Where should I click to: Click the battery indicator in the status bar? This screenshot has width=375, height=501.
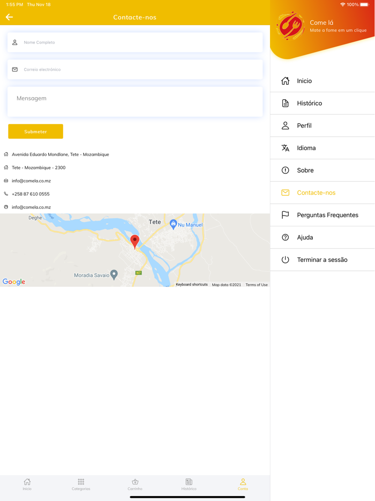coord(365,4)
